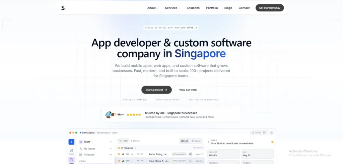Click the back arrow next to CON-1

click(x=208, y=142)
